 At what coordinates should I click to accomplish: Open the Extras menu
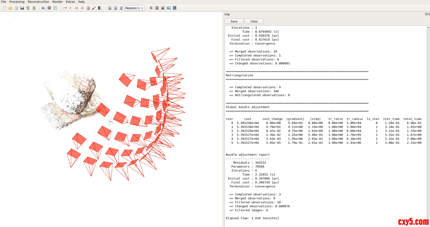[70, 2]
